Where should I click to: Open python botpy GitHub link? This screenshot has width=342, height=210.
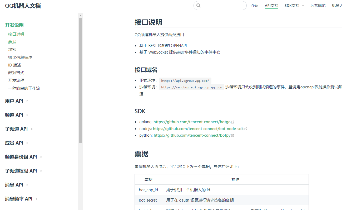click(192, 135)
